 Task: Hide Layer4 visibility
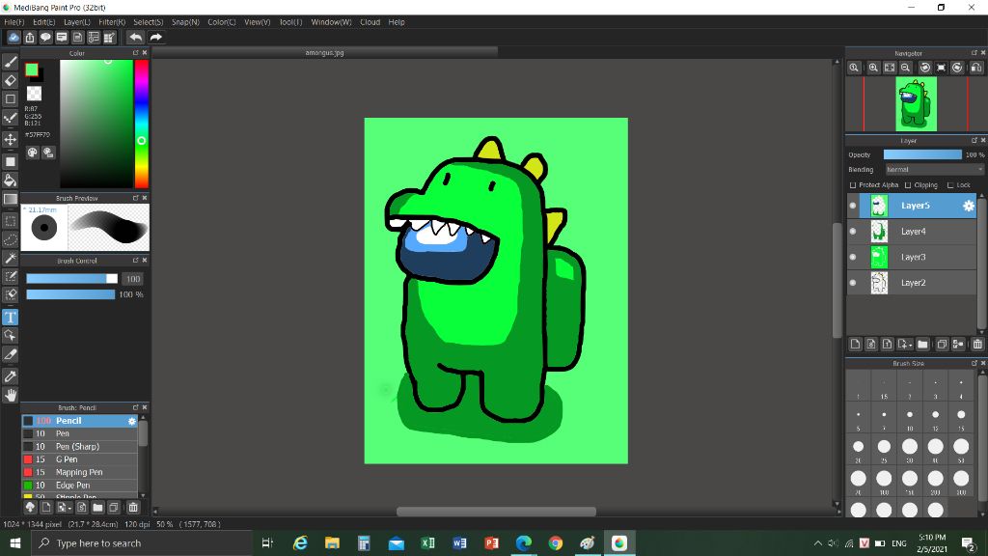coord(853,232)
